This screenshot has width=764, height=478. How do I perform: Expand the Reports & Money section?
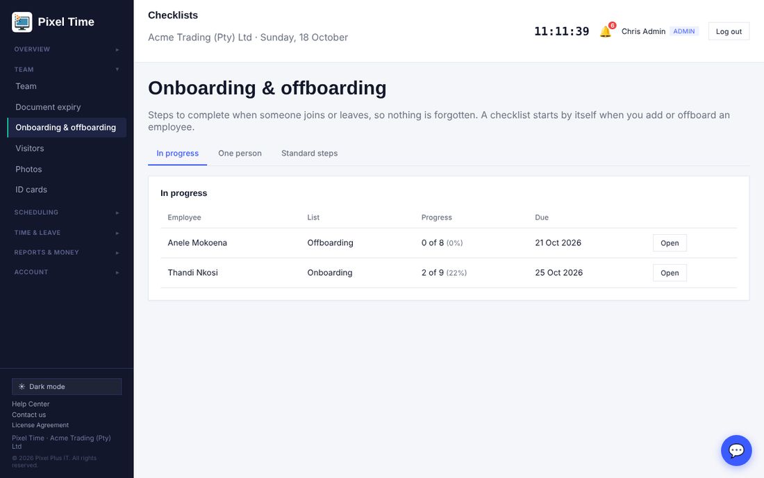pos(67,252)
